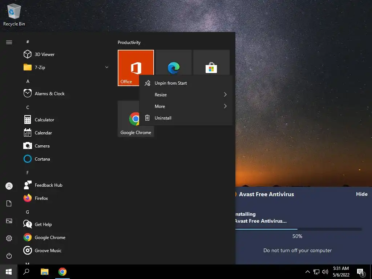
Task: Open 3D Viewer from app list
Action: pos(66,54)
